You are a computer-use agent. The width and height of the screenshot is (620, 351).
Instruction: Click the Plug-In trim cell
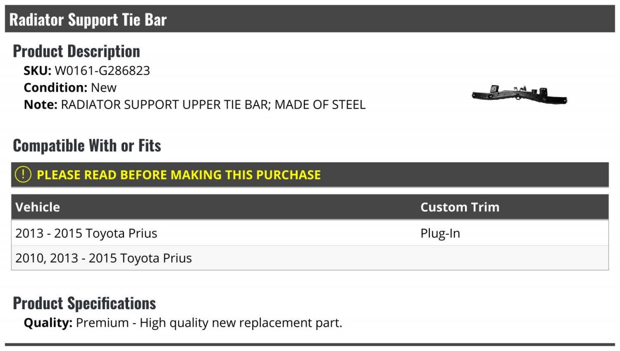440,233
